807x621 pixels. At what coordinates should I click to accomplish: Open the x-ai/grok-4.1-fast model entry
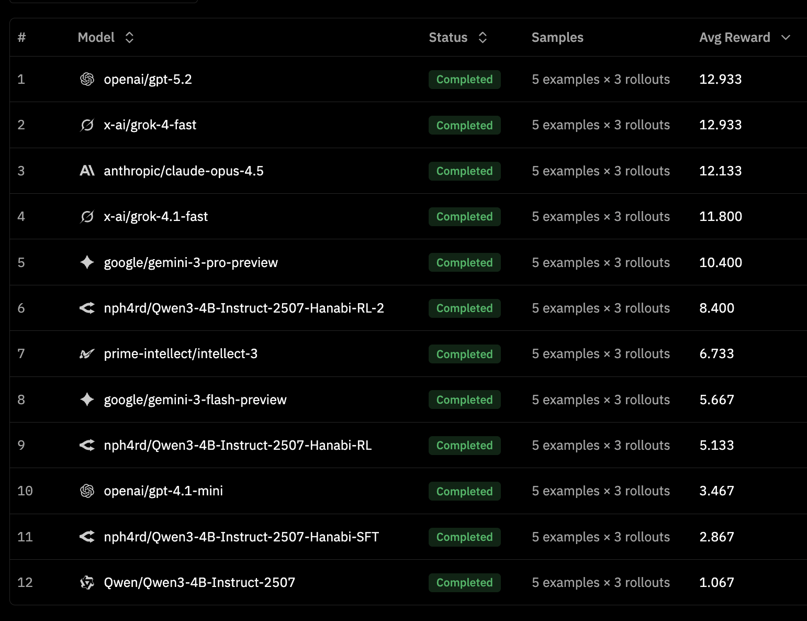pos(156,216)
